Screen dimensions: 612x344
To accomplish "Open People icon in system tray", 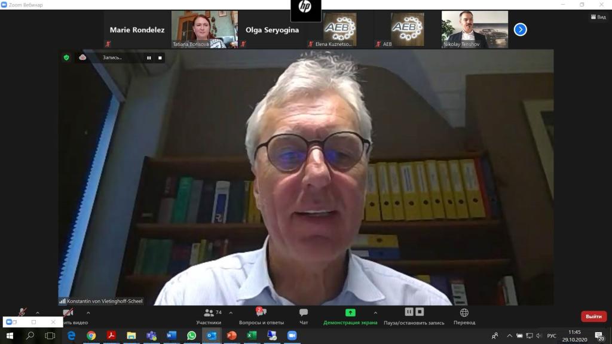I will (x=495, y=336).
